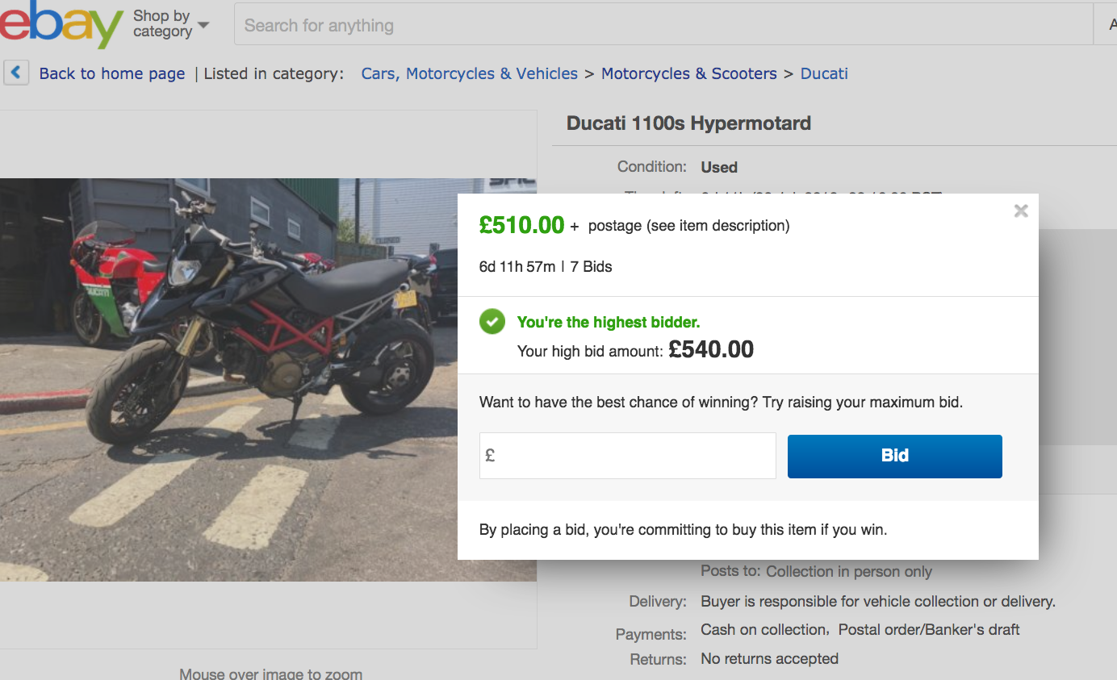Screen dimensions: 1117x680
Task: Close the bid dialog with the X
Action: click(x=1021, y=211)
